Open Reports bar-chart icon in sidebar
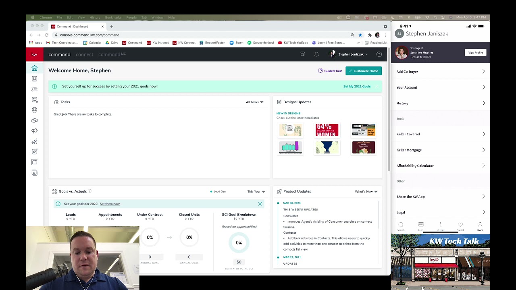516x290 pixels. [34, 141]
